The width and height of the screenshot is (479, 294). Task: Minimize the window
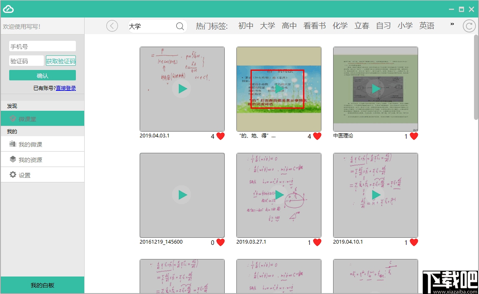[451, 10]
